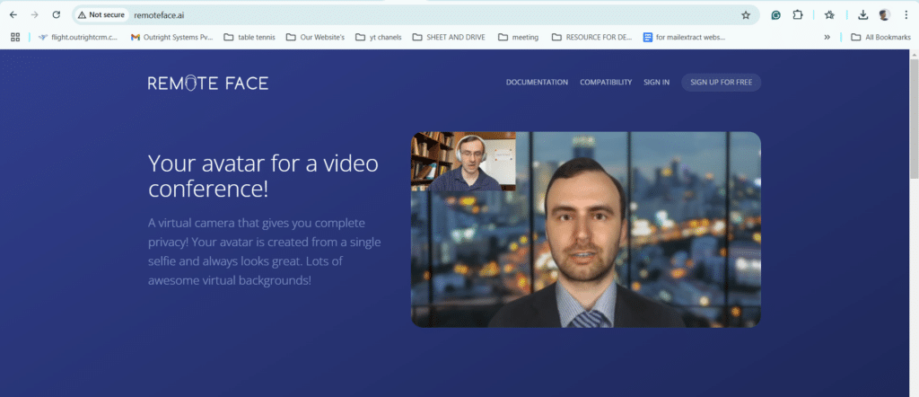Open the table tennis bookmark folder
The width and height of the screenshot is (919, 397).
pyautogui.click(x=249, y=37)
